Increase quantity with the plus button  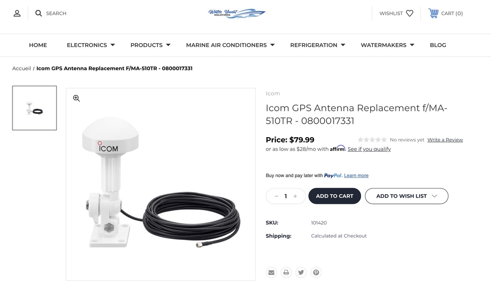coord(295,196)
